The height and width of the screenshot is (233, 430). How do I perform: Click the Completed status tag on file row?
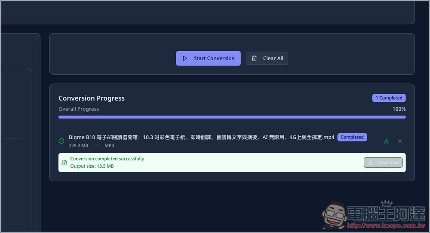coord(352,137)
